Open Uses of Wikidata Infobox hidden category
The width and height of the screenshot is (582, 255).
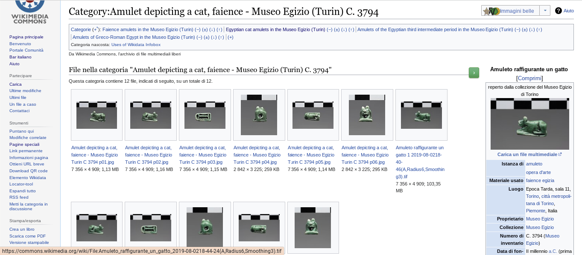136,44
